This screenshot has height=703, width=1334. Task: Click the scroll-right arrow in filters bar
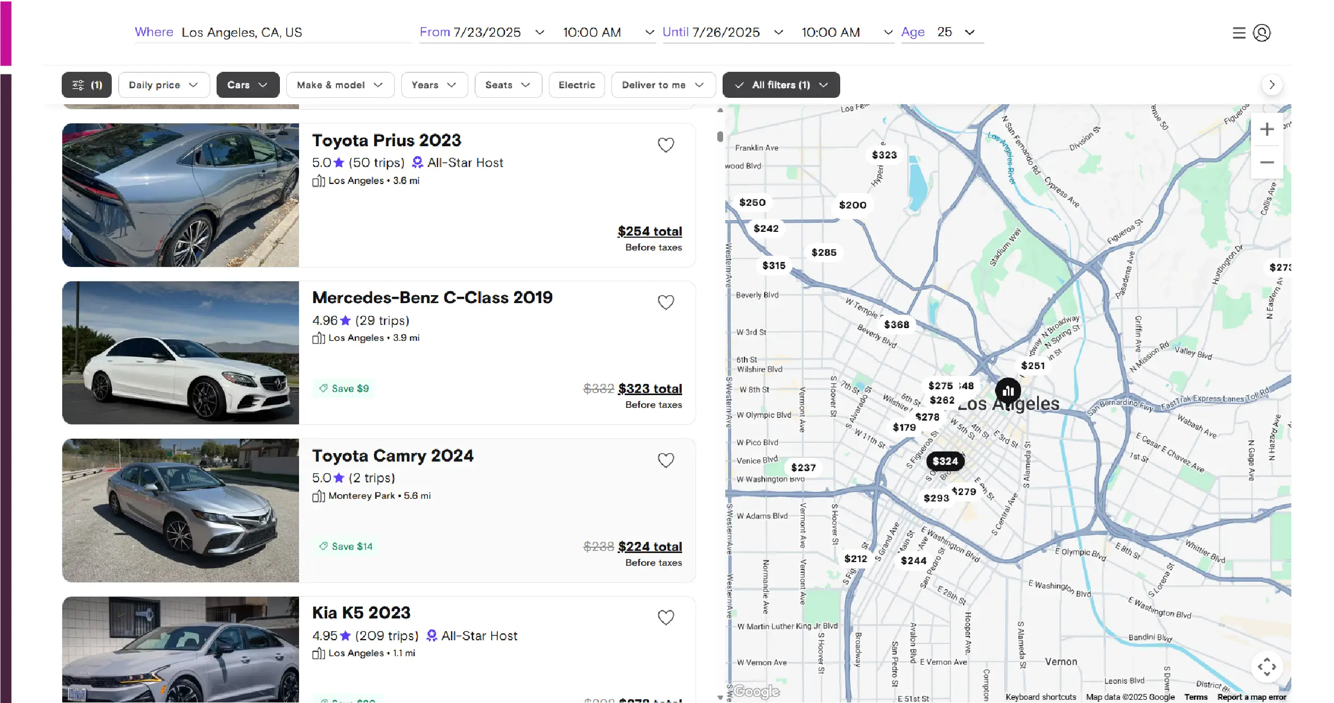pyautogui.click(x=1272, y=85)
